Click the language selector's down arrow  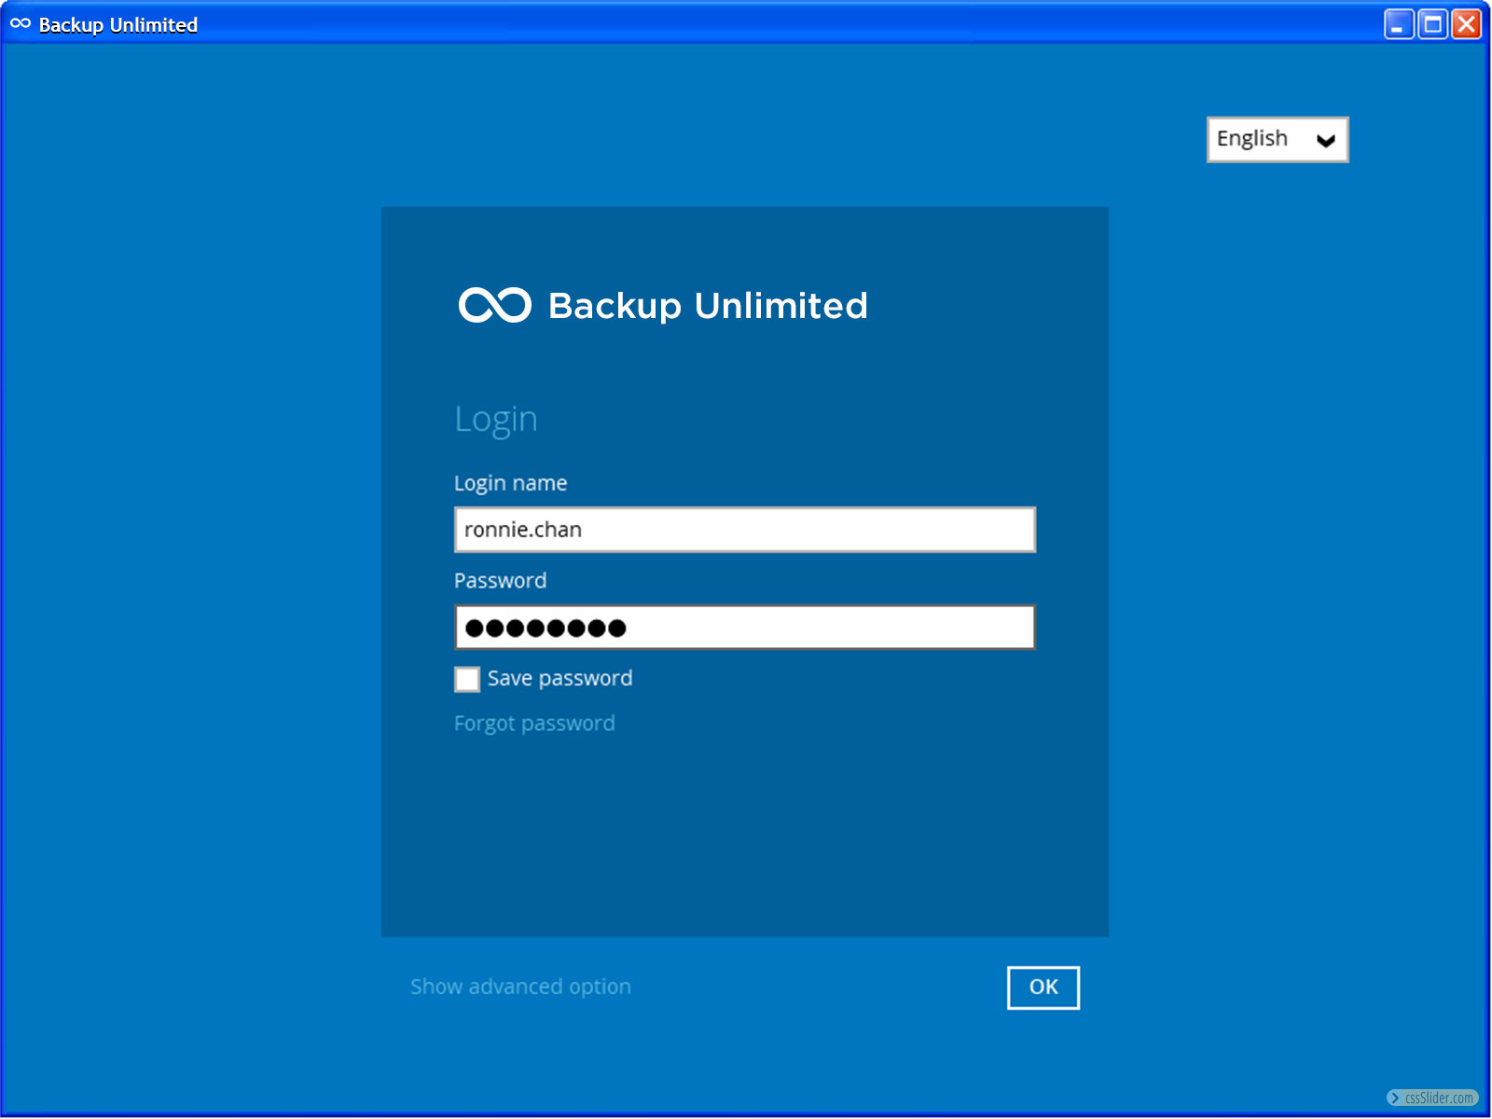click(x=1325, y=141)
